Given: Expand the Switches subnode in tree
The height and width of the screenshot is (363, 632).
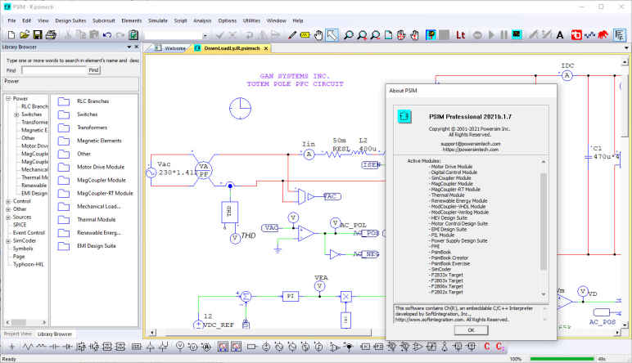Looking at the screenshot, I should pos(16,114).
